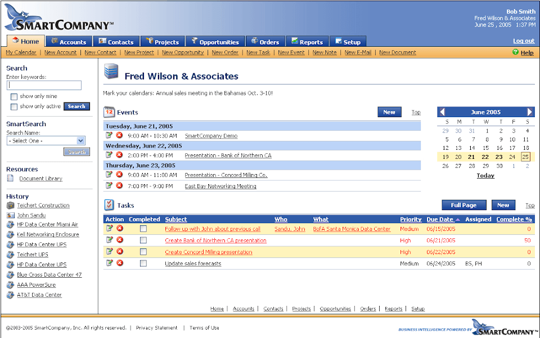
Task: Focus the Enter keywords search field
Action: point(44,85)
